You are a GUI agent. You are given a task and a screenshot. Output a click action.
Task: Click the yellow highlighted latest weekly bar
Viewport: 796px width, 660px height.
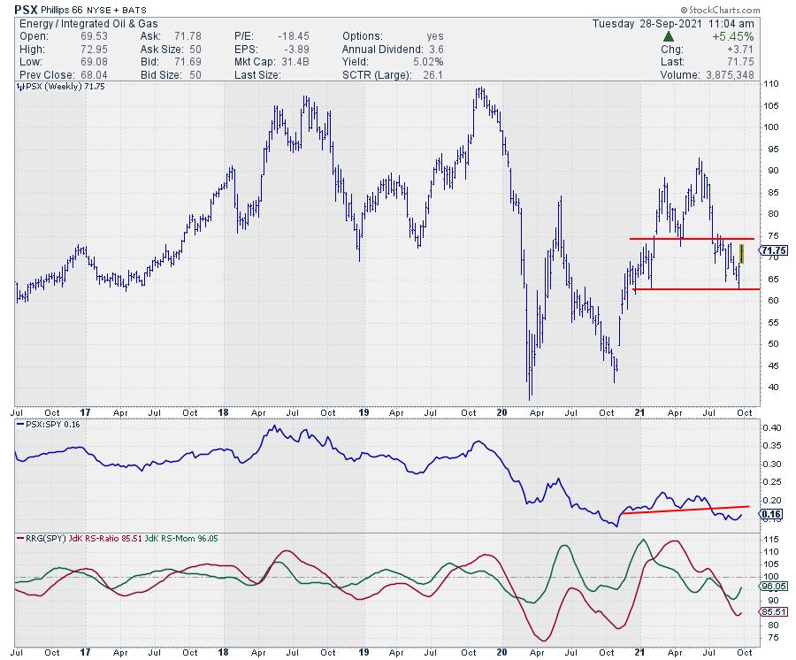tap(742, 253)
